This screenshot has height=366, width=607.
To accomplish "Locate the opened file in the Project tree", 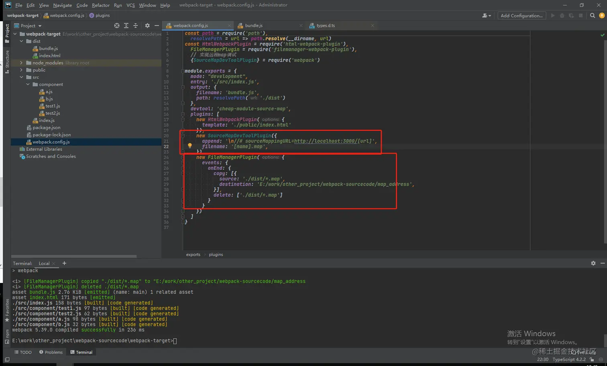I will click(x=117, y=26).
